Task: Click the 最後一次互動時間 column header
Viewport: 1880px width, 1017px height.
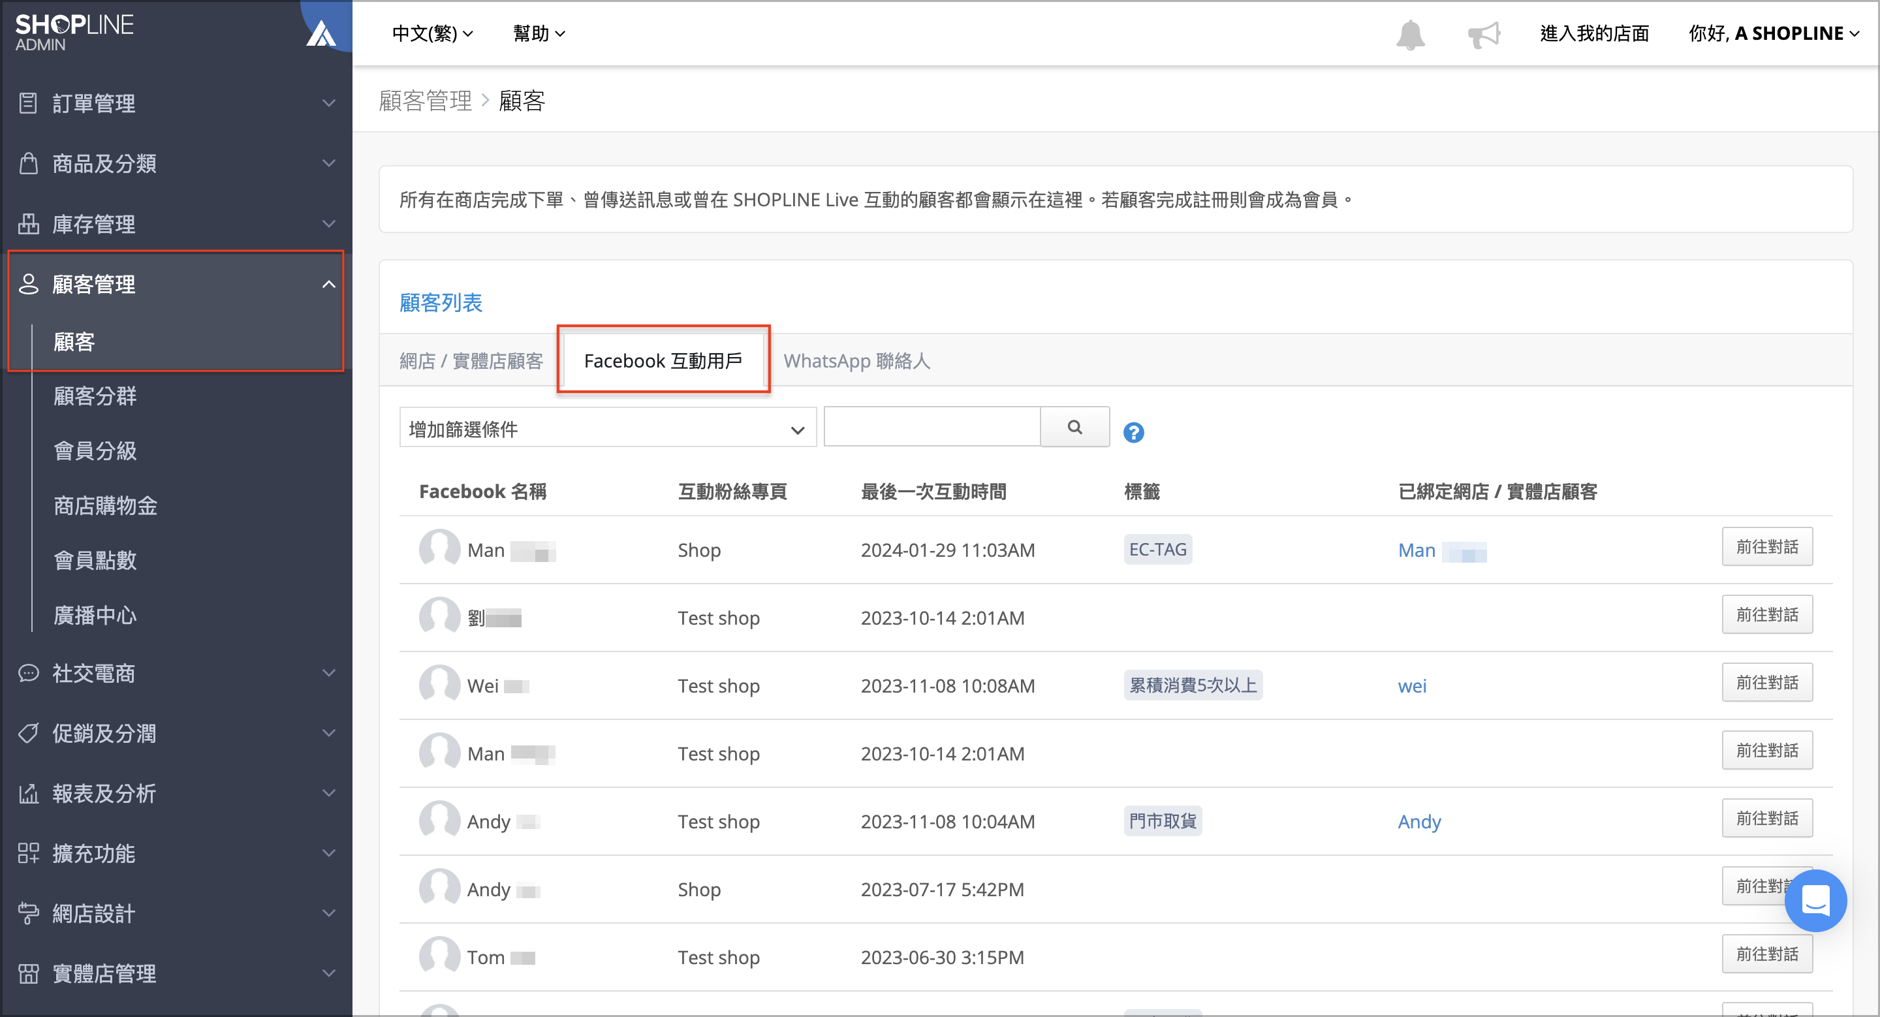Action: pos(933,492)
